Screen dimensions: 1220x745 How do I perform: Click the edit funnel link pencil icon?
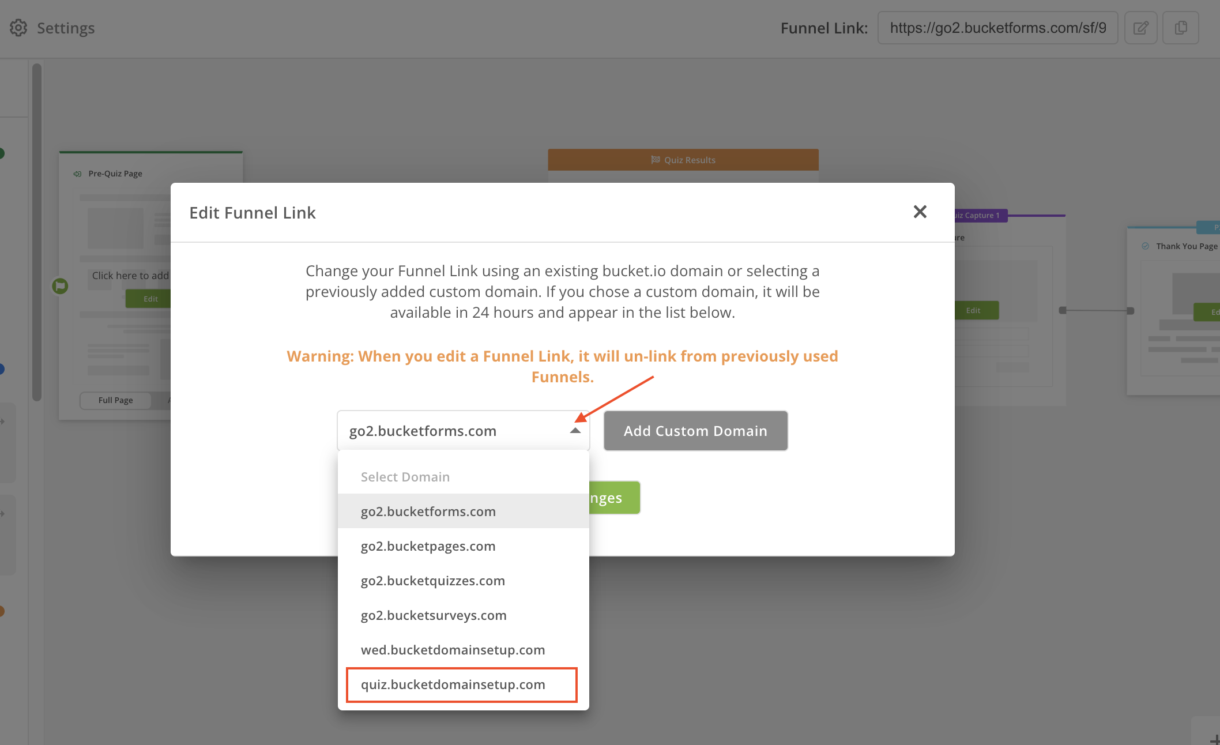coord(1140,28)
